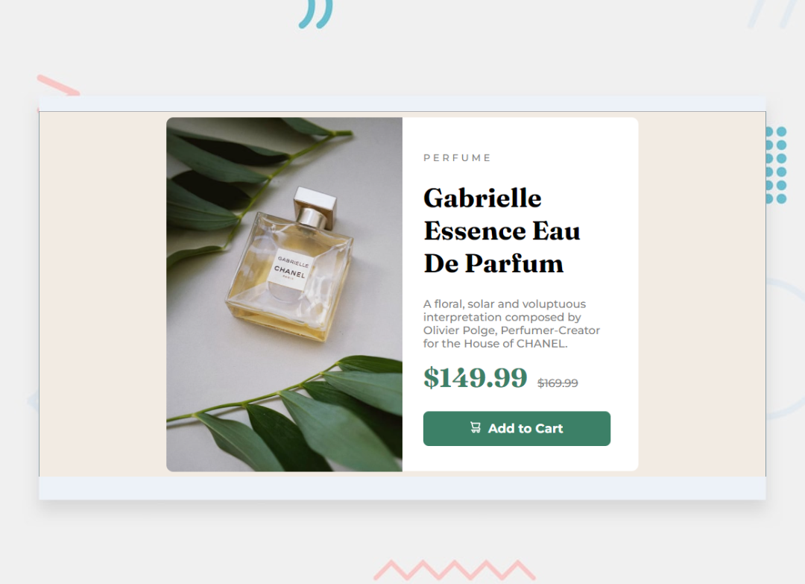This screenshot has width=805, height=584.
Task: Click the product description paragraph
Action: tap(511, 324)
